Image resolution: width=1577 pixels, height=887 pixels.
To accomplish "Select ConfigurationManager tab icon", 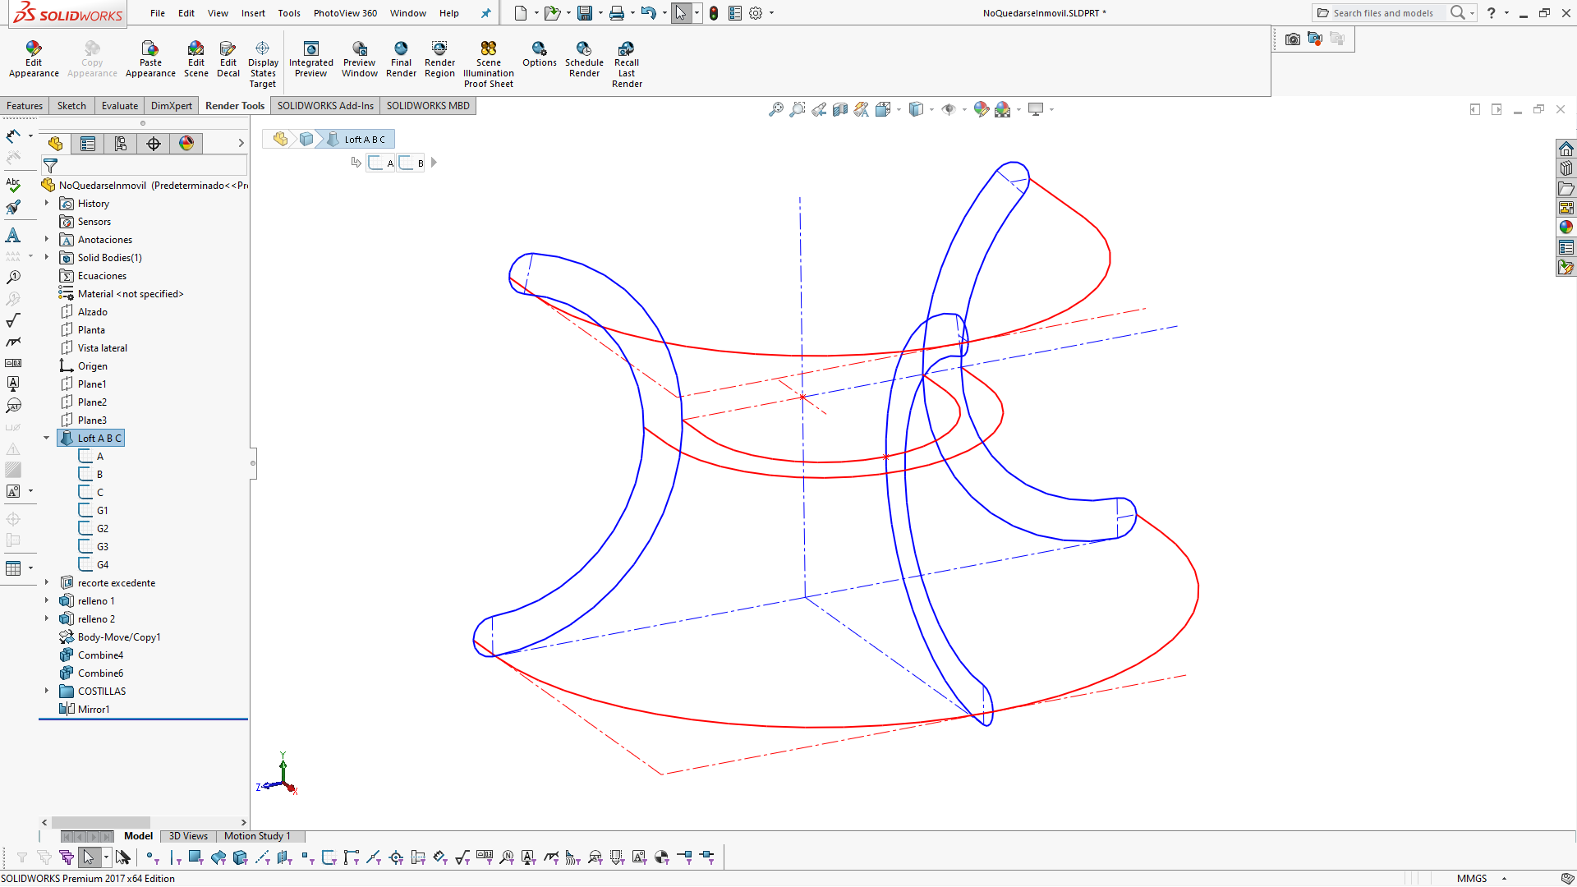I will tap(121, 144).
